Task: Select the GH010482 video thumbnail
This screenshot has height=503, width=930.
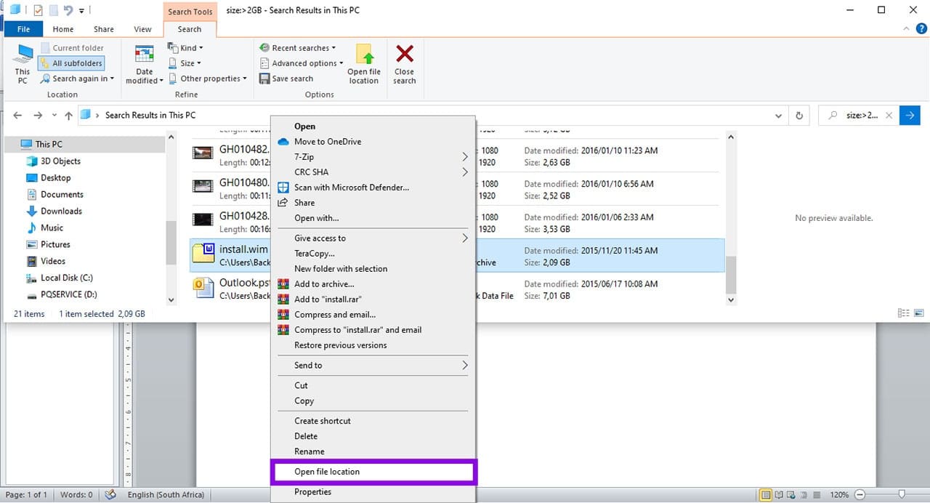Action: coord(203,153)
